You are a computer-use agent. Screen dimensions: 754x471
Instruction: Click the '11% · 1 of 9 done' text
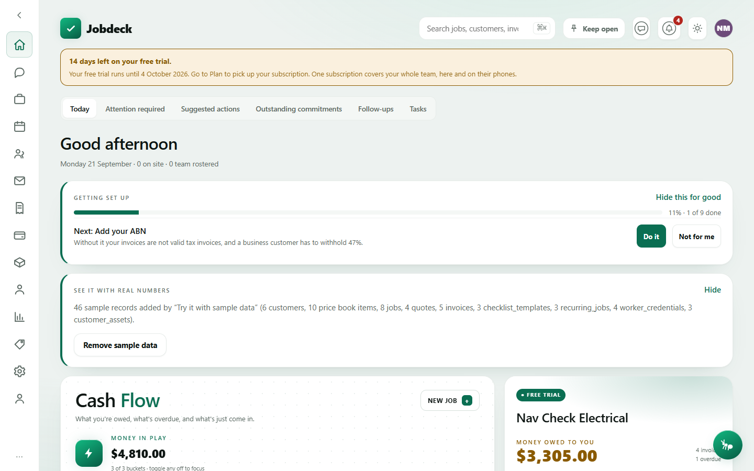(x=695, y=212)
